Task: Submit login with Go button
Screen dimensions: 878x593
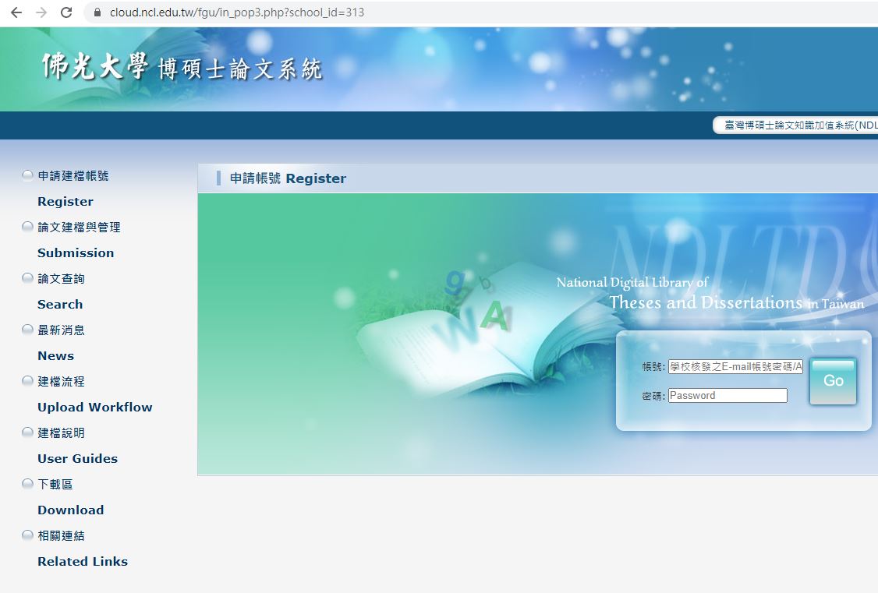Action: [x=834, y=381]
